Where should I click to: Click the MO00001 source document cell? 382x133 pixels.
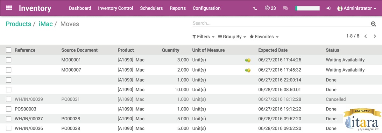(71, 60)
